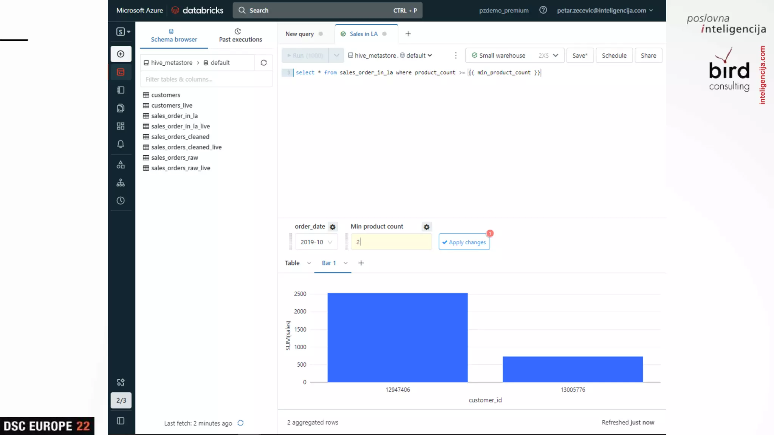Click the Apply changes button
The height and width of the screenshot is (435, 774).
(x=464, y=242)
